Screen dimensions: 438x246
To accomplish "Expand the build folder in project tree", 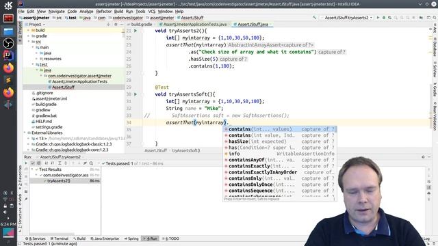I will click(x=29, y=30).
